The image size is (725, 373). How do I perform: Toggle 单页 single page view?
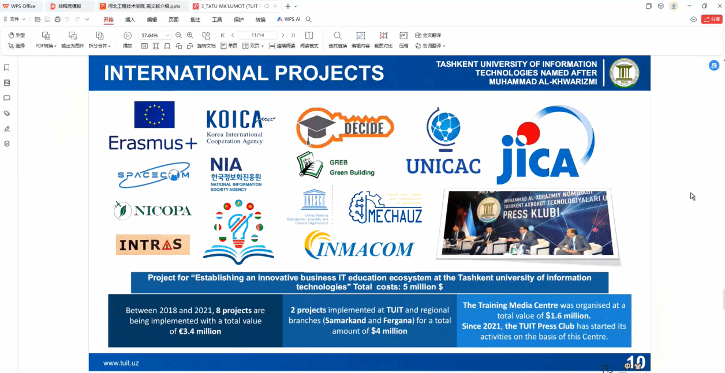click(229, 46)
